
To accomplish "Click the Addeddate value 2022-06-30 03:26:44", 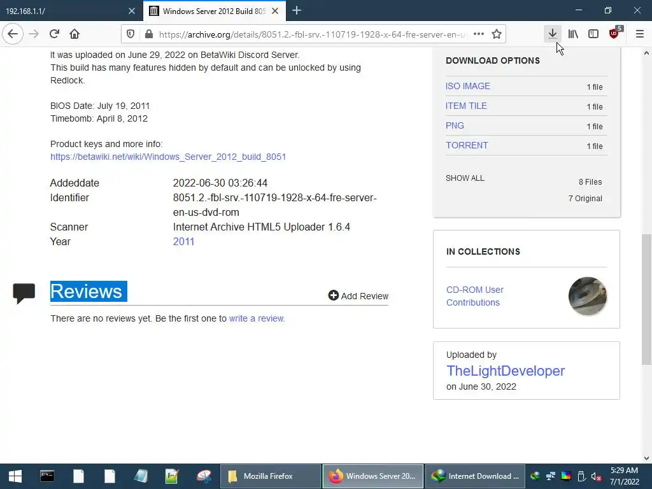I will (220, 183).
